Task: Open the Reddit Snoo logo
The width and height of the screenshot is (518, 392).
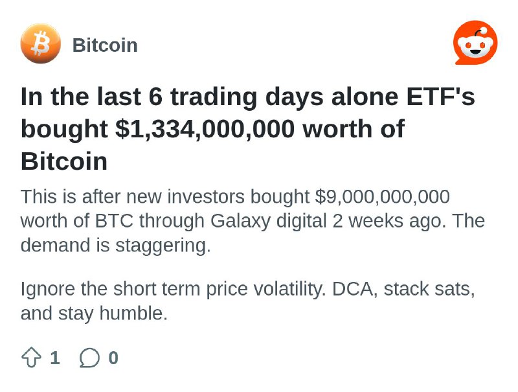Action: click(x=475, y=43)
